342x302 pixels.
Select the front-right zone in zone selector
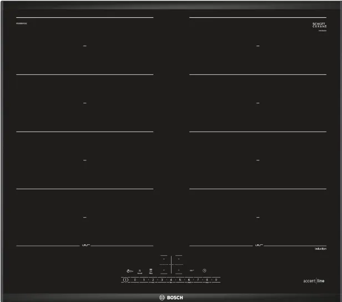(x=179, y=270)
